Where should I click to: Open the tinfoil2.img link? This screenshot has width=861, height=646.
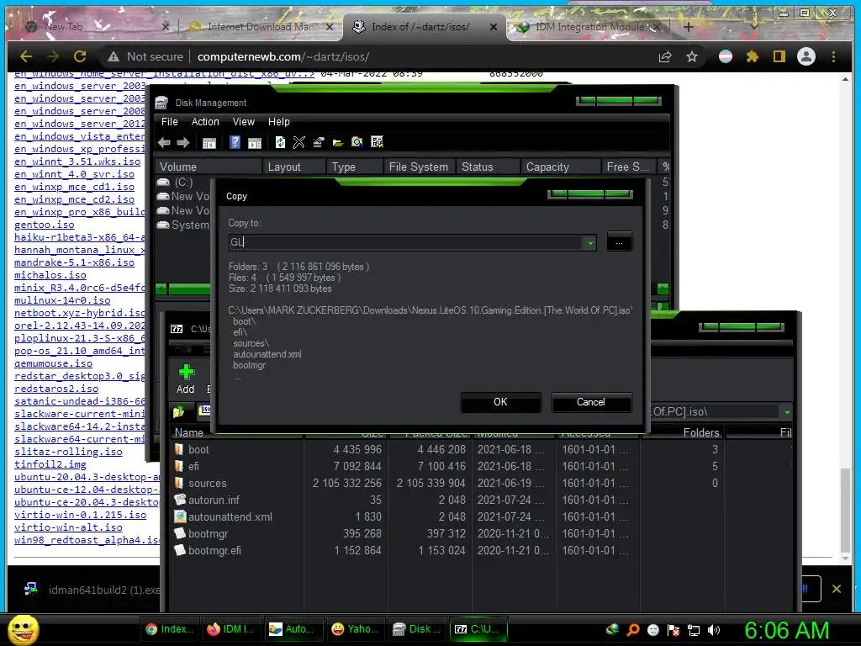pos(50,464)
